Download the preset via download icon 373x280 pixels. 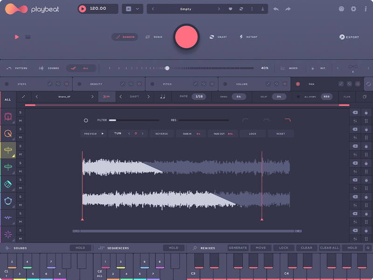coord(262,9)
